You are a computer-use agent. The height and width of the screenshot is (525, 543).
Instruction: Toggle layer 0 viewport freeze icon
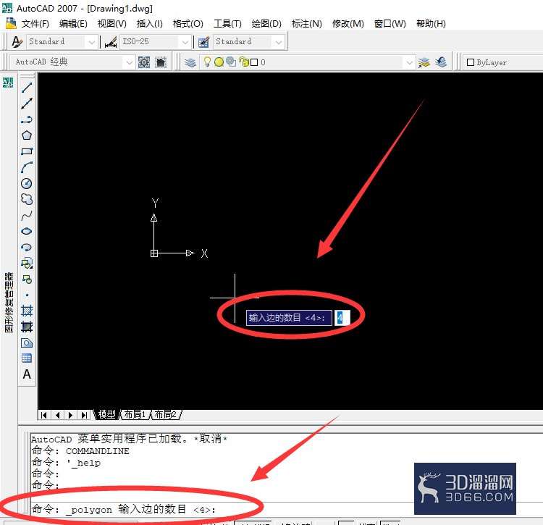(231, 62)
